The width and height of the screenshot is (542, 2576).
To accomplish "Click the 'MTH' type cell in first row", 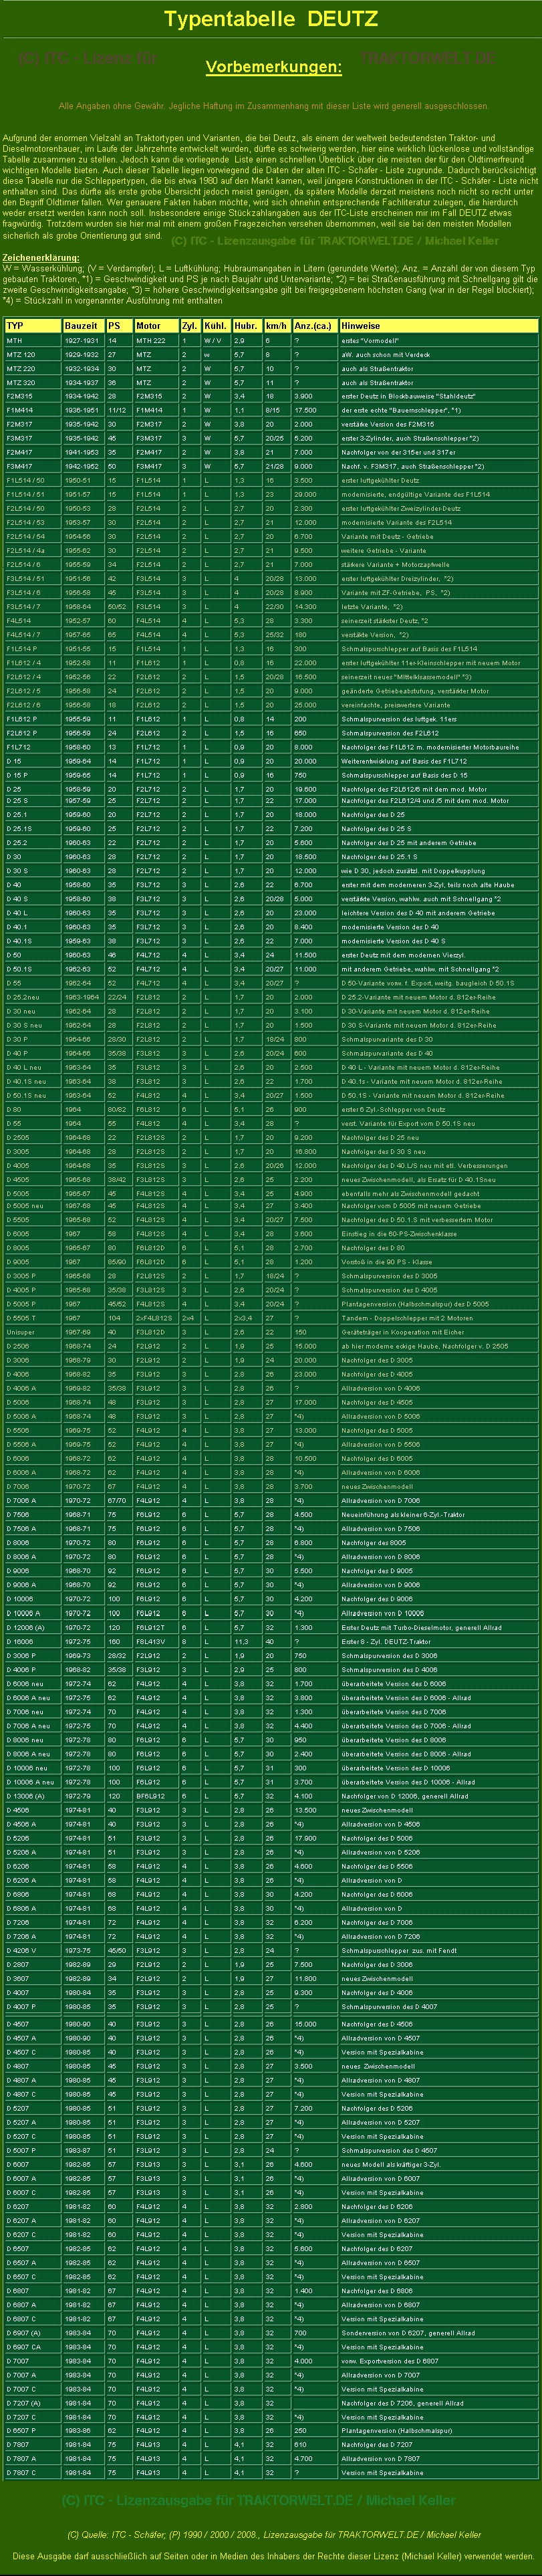I will point(15,341).
